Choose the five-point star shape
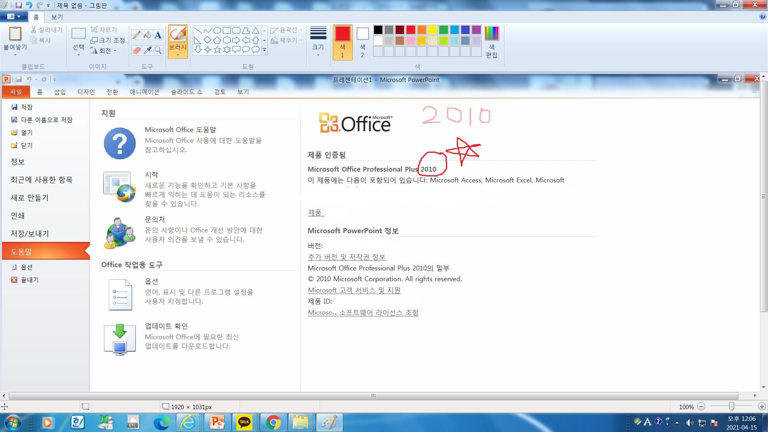Screen dimensions: 768x432 pos(217,50)
